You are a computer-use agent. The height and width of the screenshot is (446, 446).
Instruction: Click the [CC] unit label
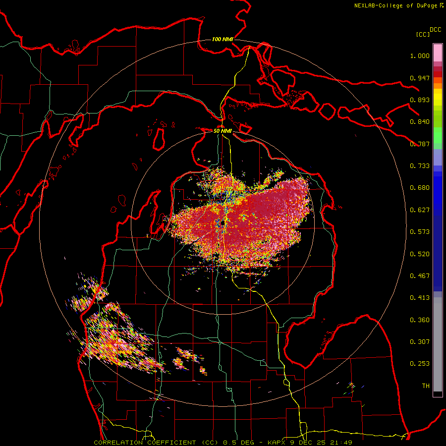(423, 34)
